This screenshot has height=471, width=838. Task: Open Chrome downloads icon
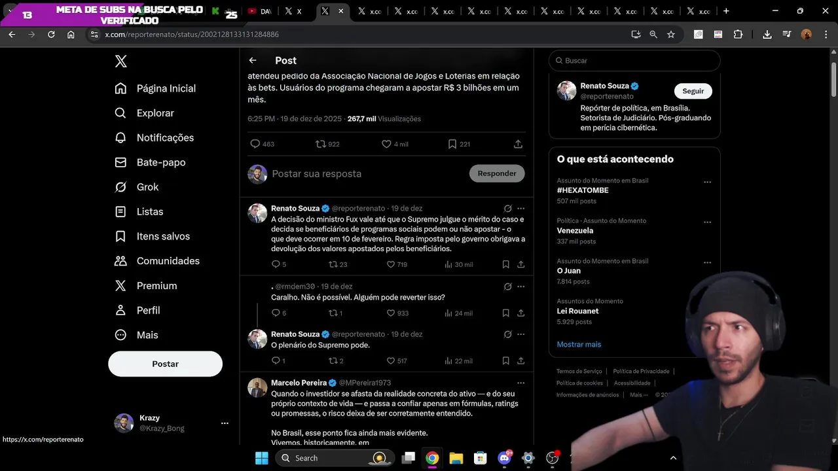(767, 35)
